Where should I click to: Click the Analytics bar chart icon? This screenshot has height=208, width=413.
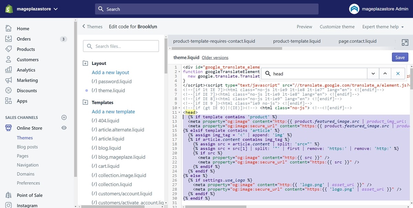[x=9, y=70]
